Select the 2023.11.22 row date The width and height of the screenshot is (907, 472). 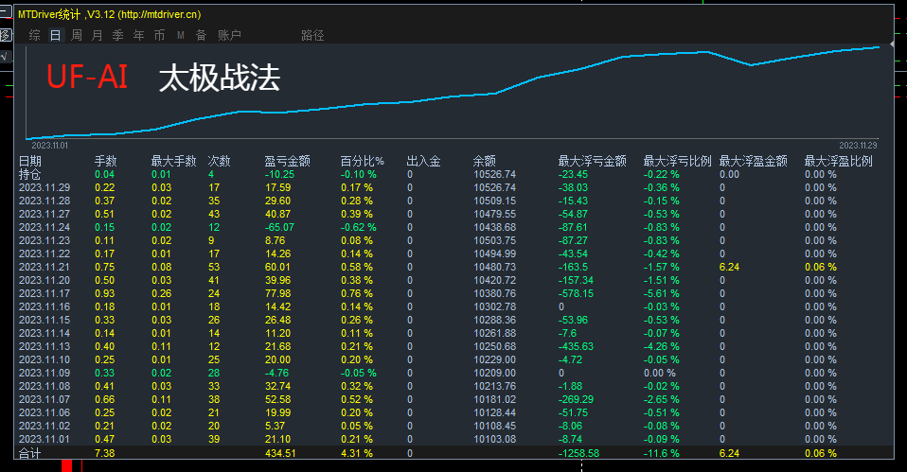click(44, 254)
